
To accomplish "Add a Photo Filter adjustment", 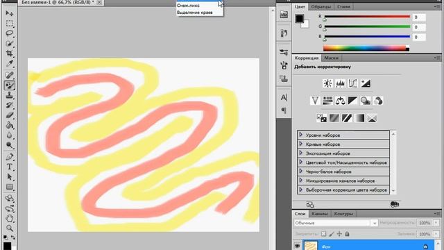I will click(x=366, y=101).
